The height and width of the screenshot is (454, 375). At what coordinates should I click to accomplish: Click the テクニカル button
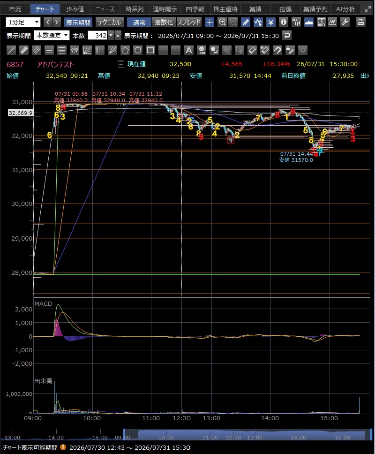tap(109, 22)
